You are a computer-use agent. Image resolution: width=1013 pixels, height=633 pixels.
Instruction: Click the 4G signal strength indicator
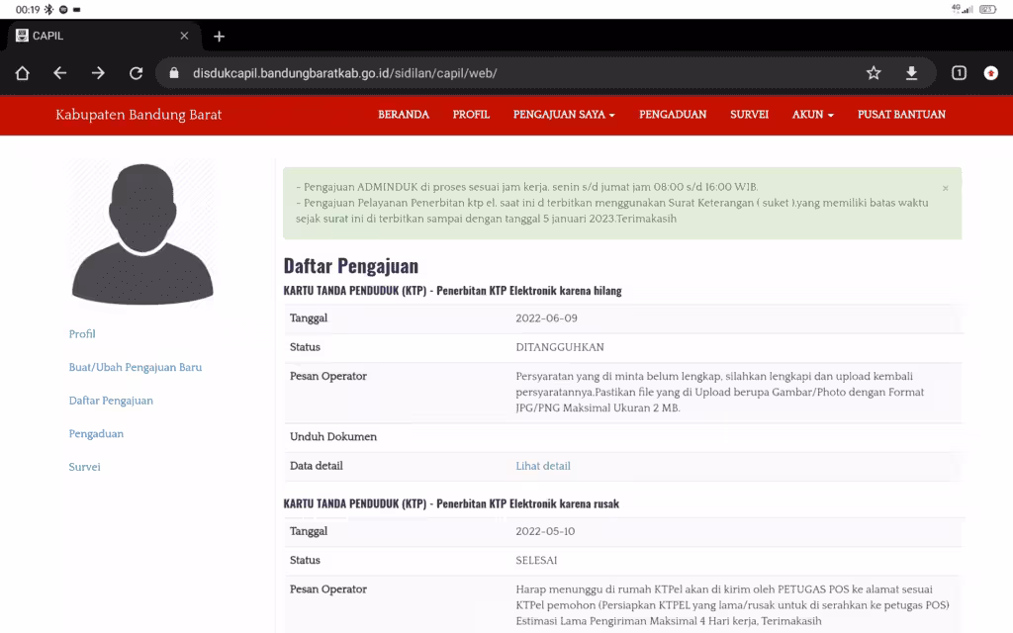(963, 9)
